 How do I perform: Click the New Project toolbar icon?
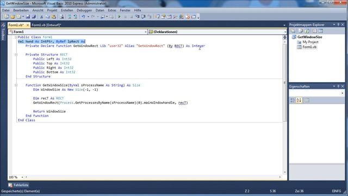[x=7, y=17]
